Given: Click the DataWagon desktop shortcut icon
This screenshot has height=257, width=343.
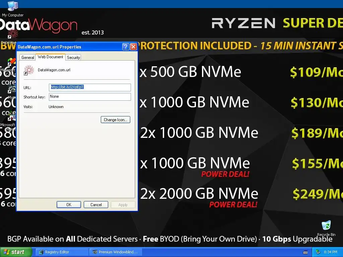Looking at the screenshot, I should click(12, 34).
